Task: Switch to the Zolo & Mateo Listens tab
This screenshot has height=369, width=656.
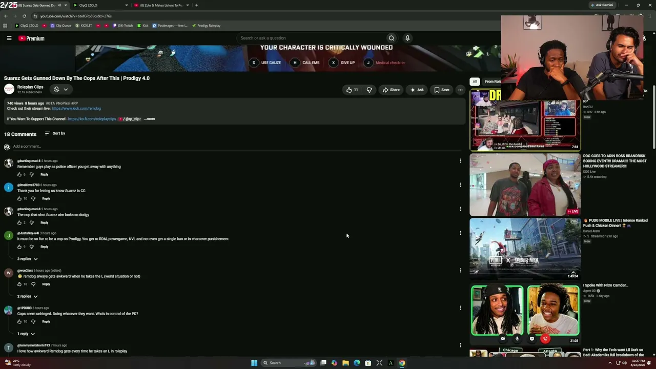Action: 161,5
